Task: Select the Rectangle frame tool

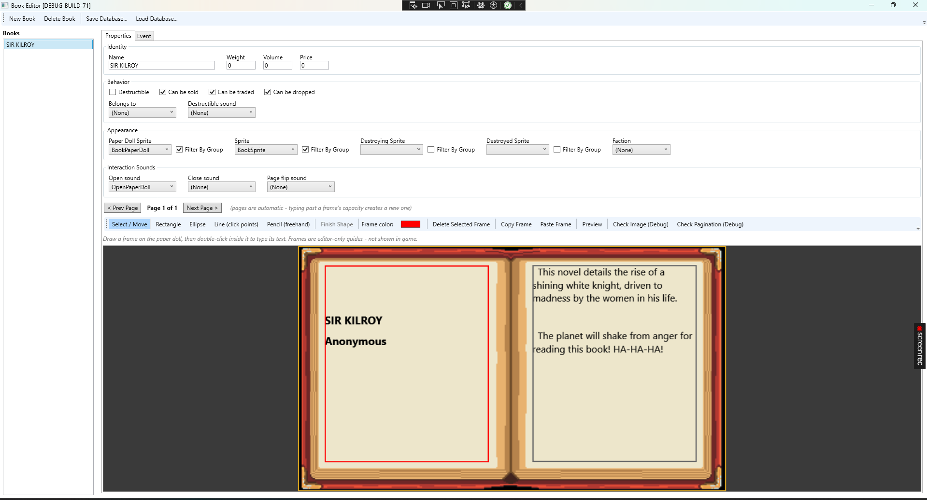Action: click(x=168, y=224)
